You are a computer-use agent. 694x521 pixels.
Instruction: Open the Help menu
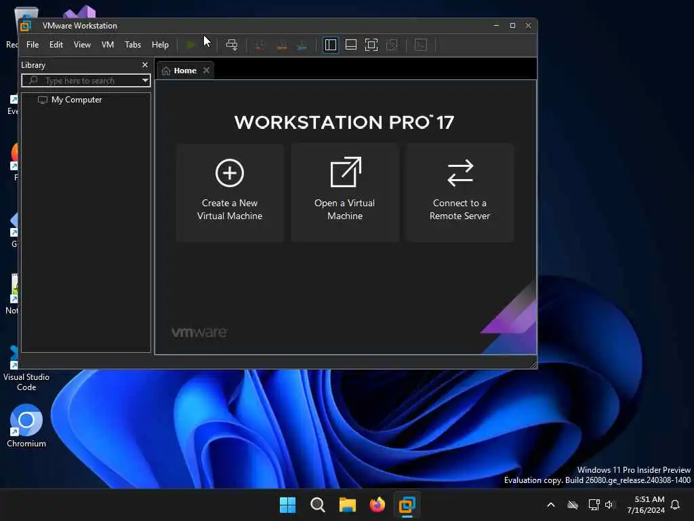(160, 45)
